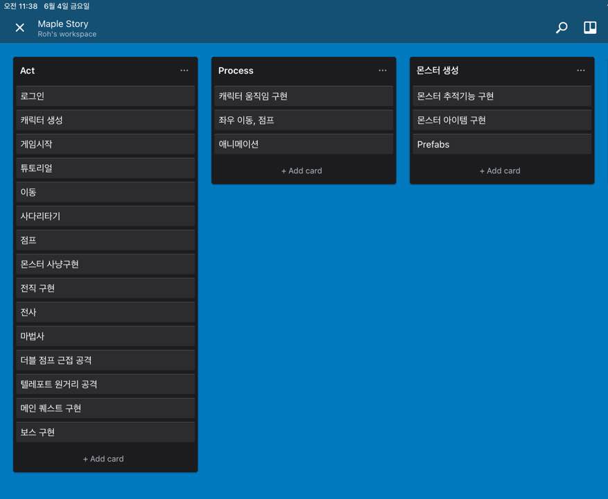Open the Prefabs card
This screenshot has height=499, width=608.
click(x=502, y=144)
